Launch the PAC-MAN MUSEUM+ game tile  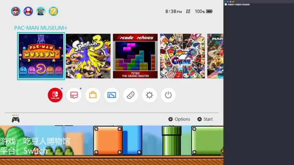tap(41, 56)
